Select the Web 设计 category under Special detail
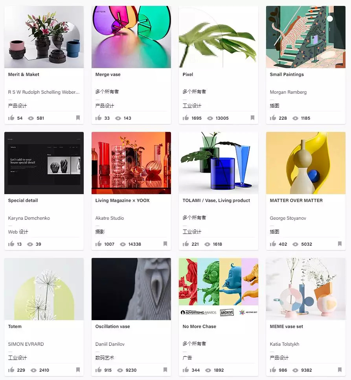The image size is (351, 380). 18,232
